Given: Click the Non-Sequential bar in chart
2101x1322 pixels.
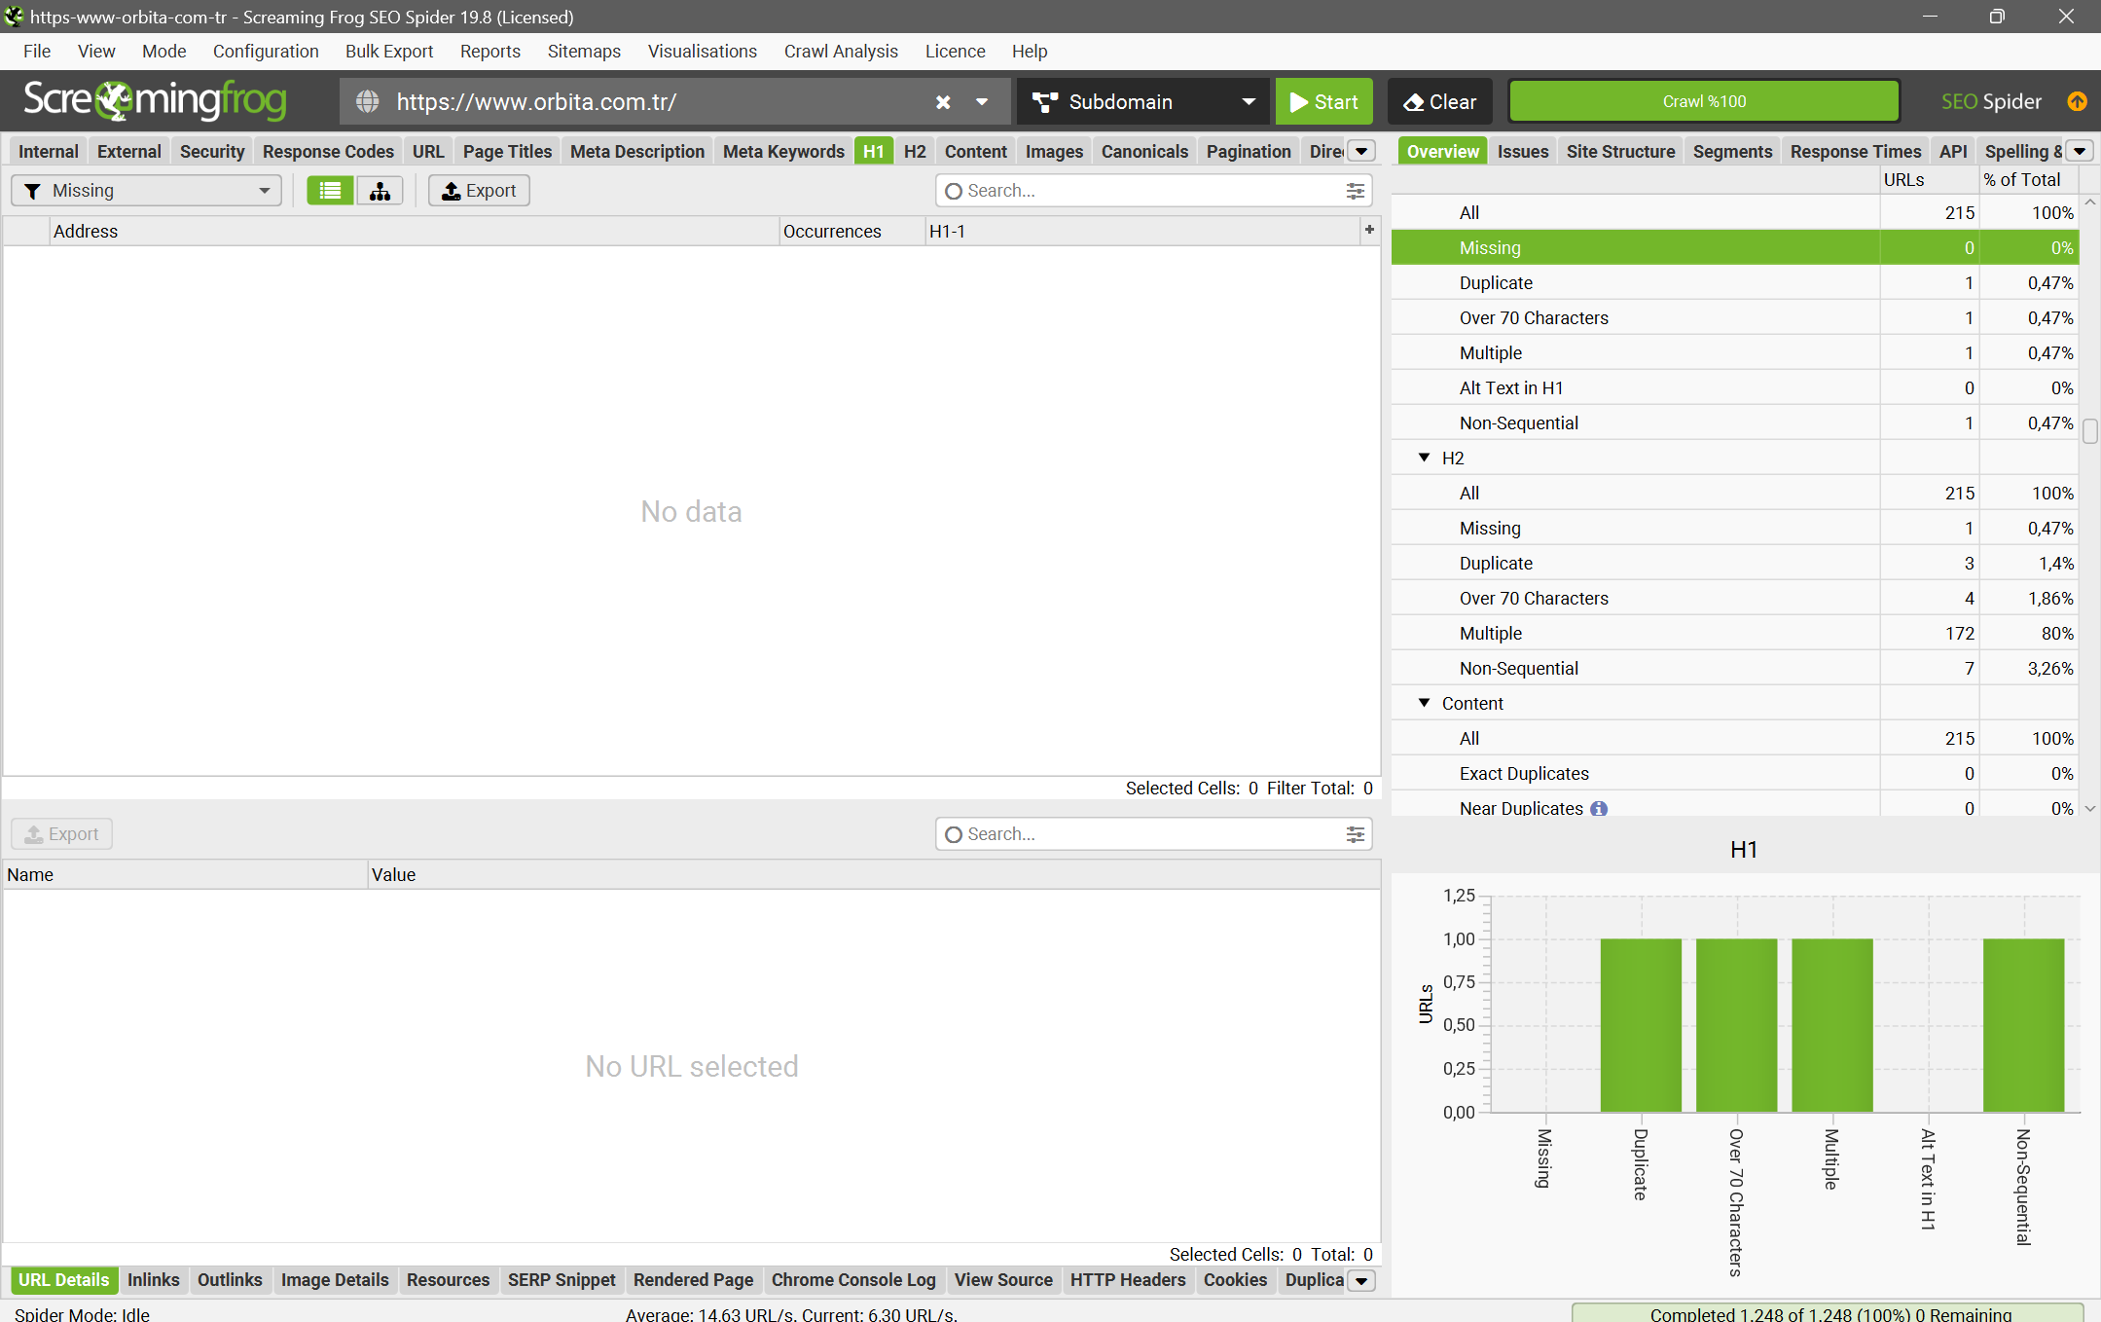Looking at the screenshot, I should point(2023,1025).
